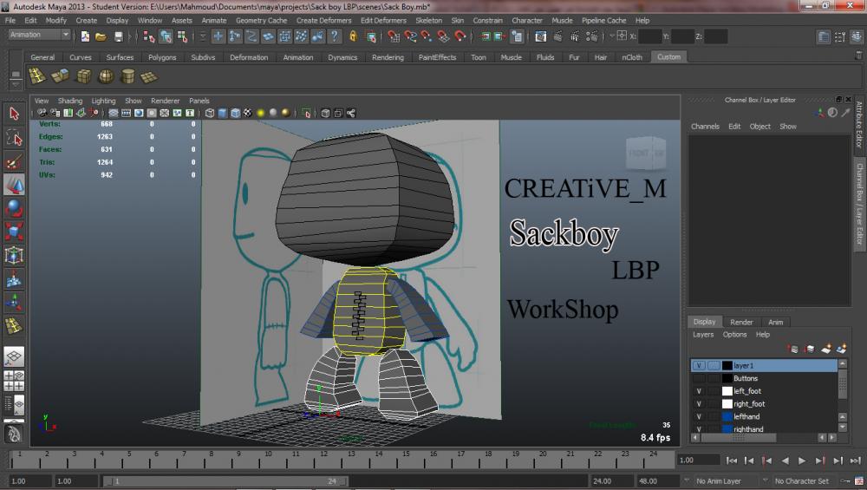The image size is (867, 490).
Task: Click the black color swatch of layer1
Action: tap(727, 366)
